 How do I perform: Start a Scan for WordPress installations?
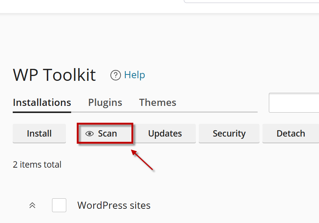tap(107, 134)
